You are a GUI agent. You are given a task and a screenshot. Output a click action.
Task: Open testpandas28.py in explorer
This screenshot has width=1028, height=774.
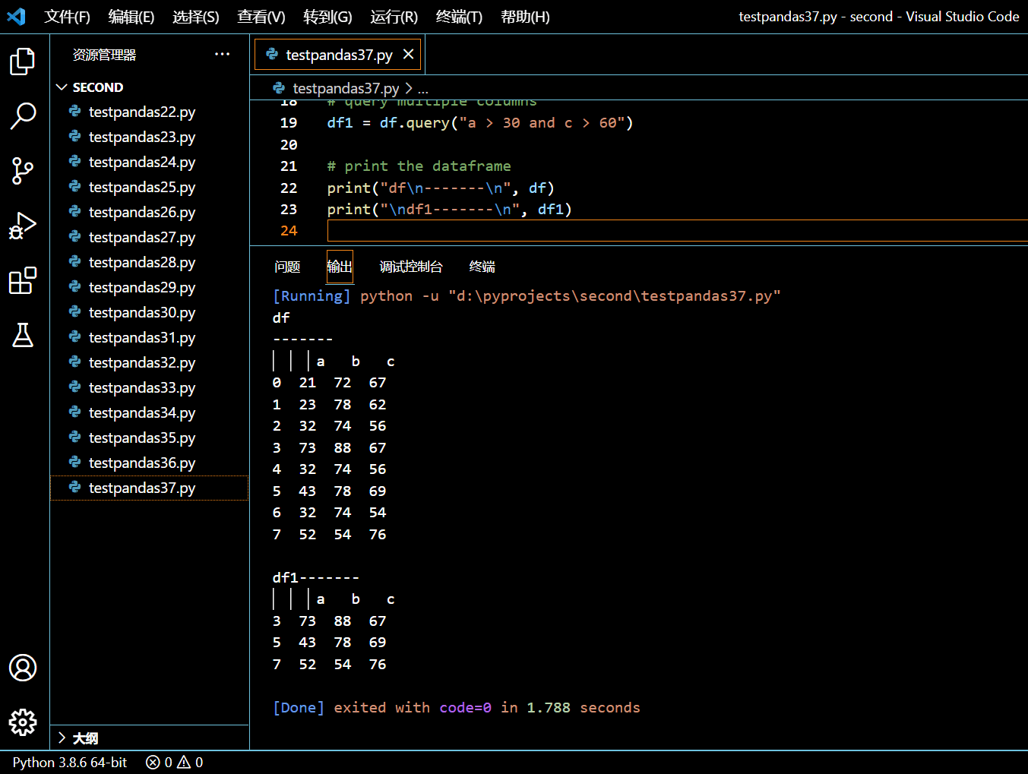click(x=150, y=262)
